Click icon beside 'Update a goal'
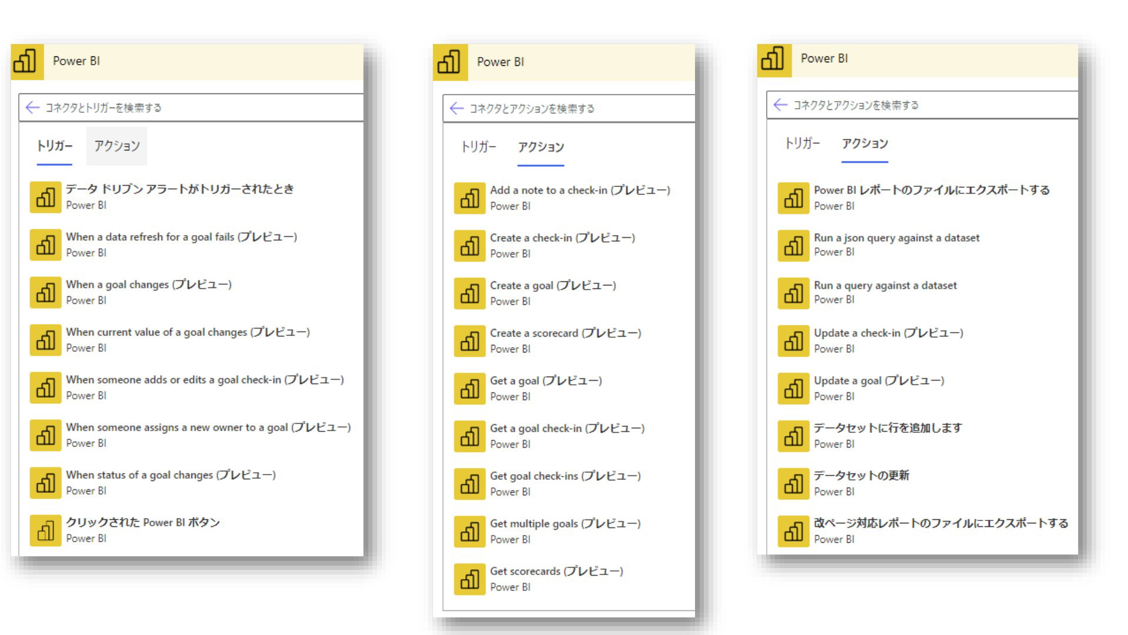Image resolution: width=1128 pixels, height=635 pixels. 794,388
